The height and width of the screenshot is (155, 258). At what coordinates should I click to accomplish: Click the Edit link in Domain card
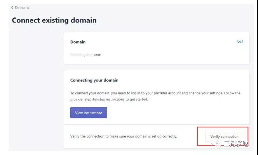pyautogui.click(x=240, y=42)
